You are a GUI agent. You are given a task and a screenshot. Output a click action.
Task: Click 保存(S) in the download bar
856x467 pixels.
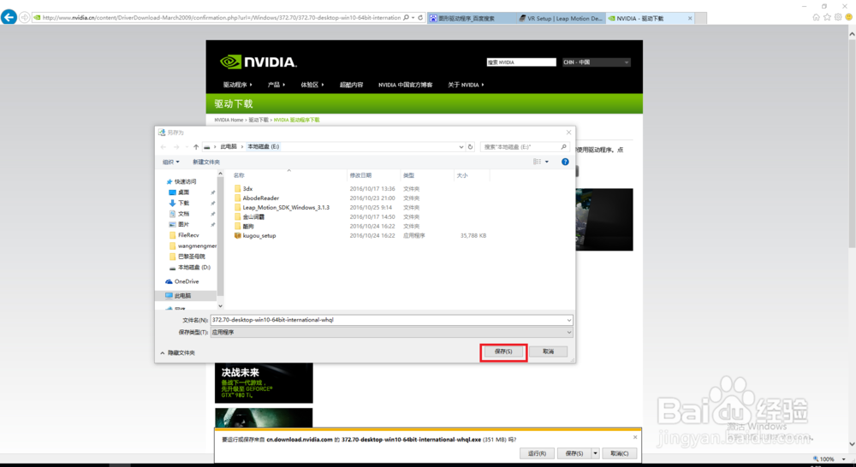(x=574, y=453)
